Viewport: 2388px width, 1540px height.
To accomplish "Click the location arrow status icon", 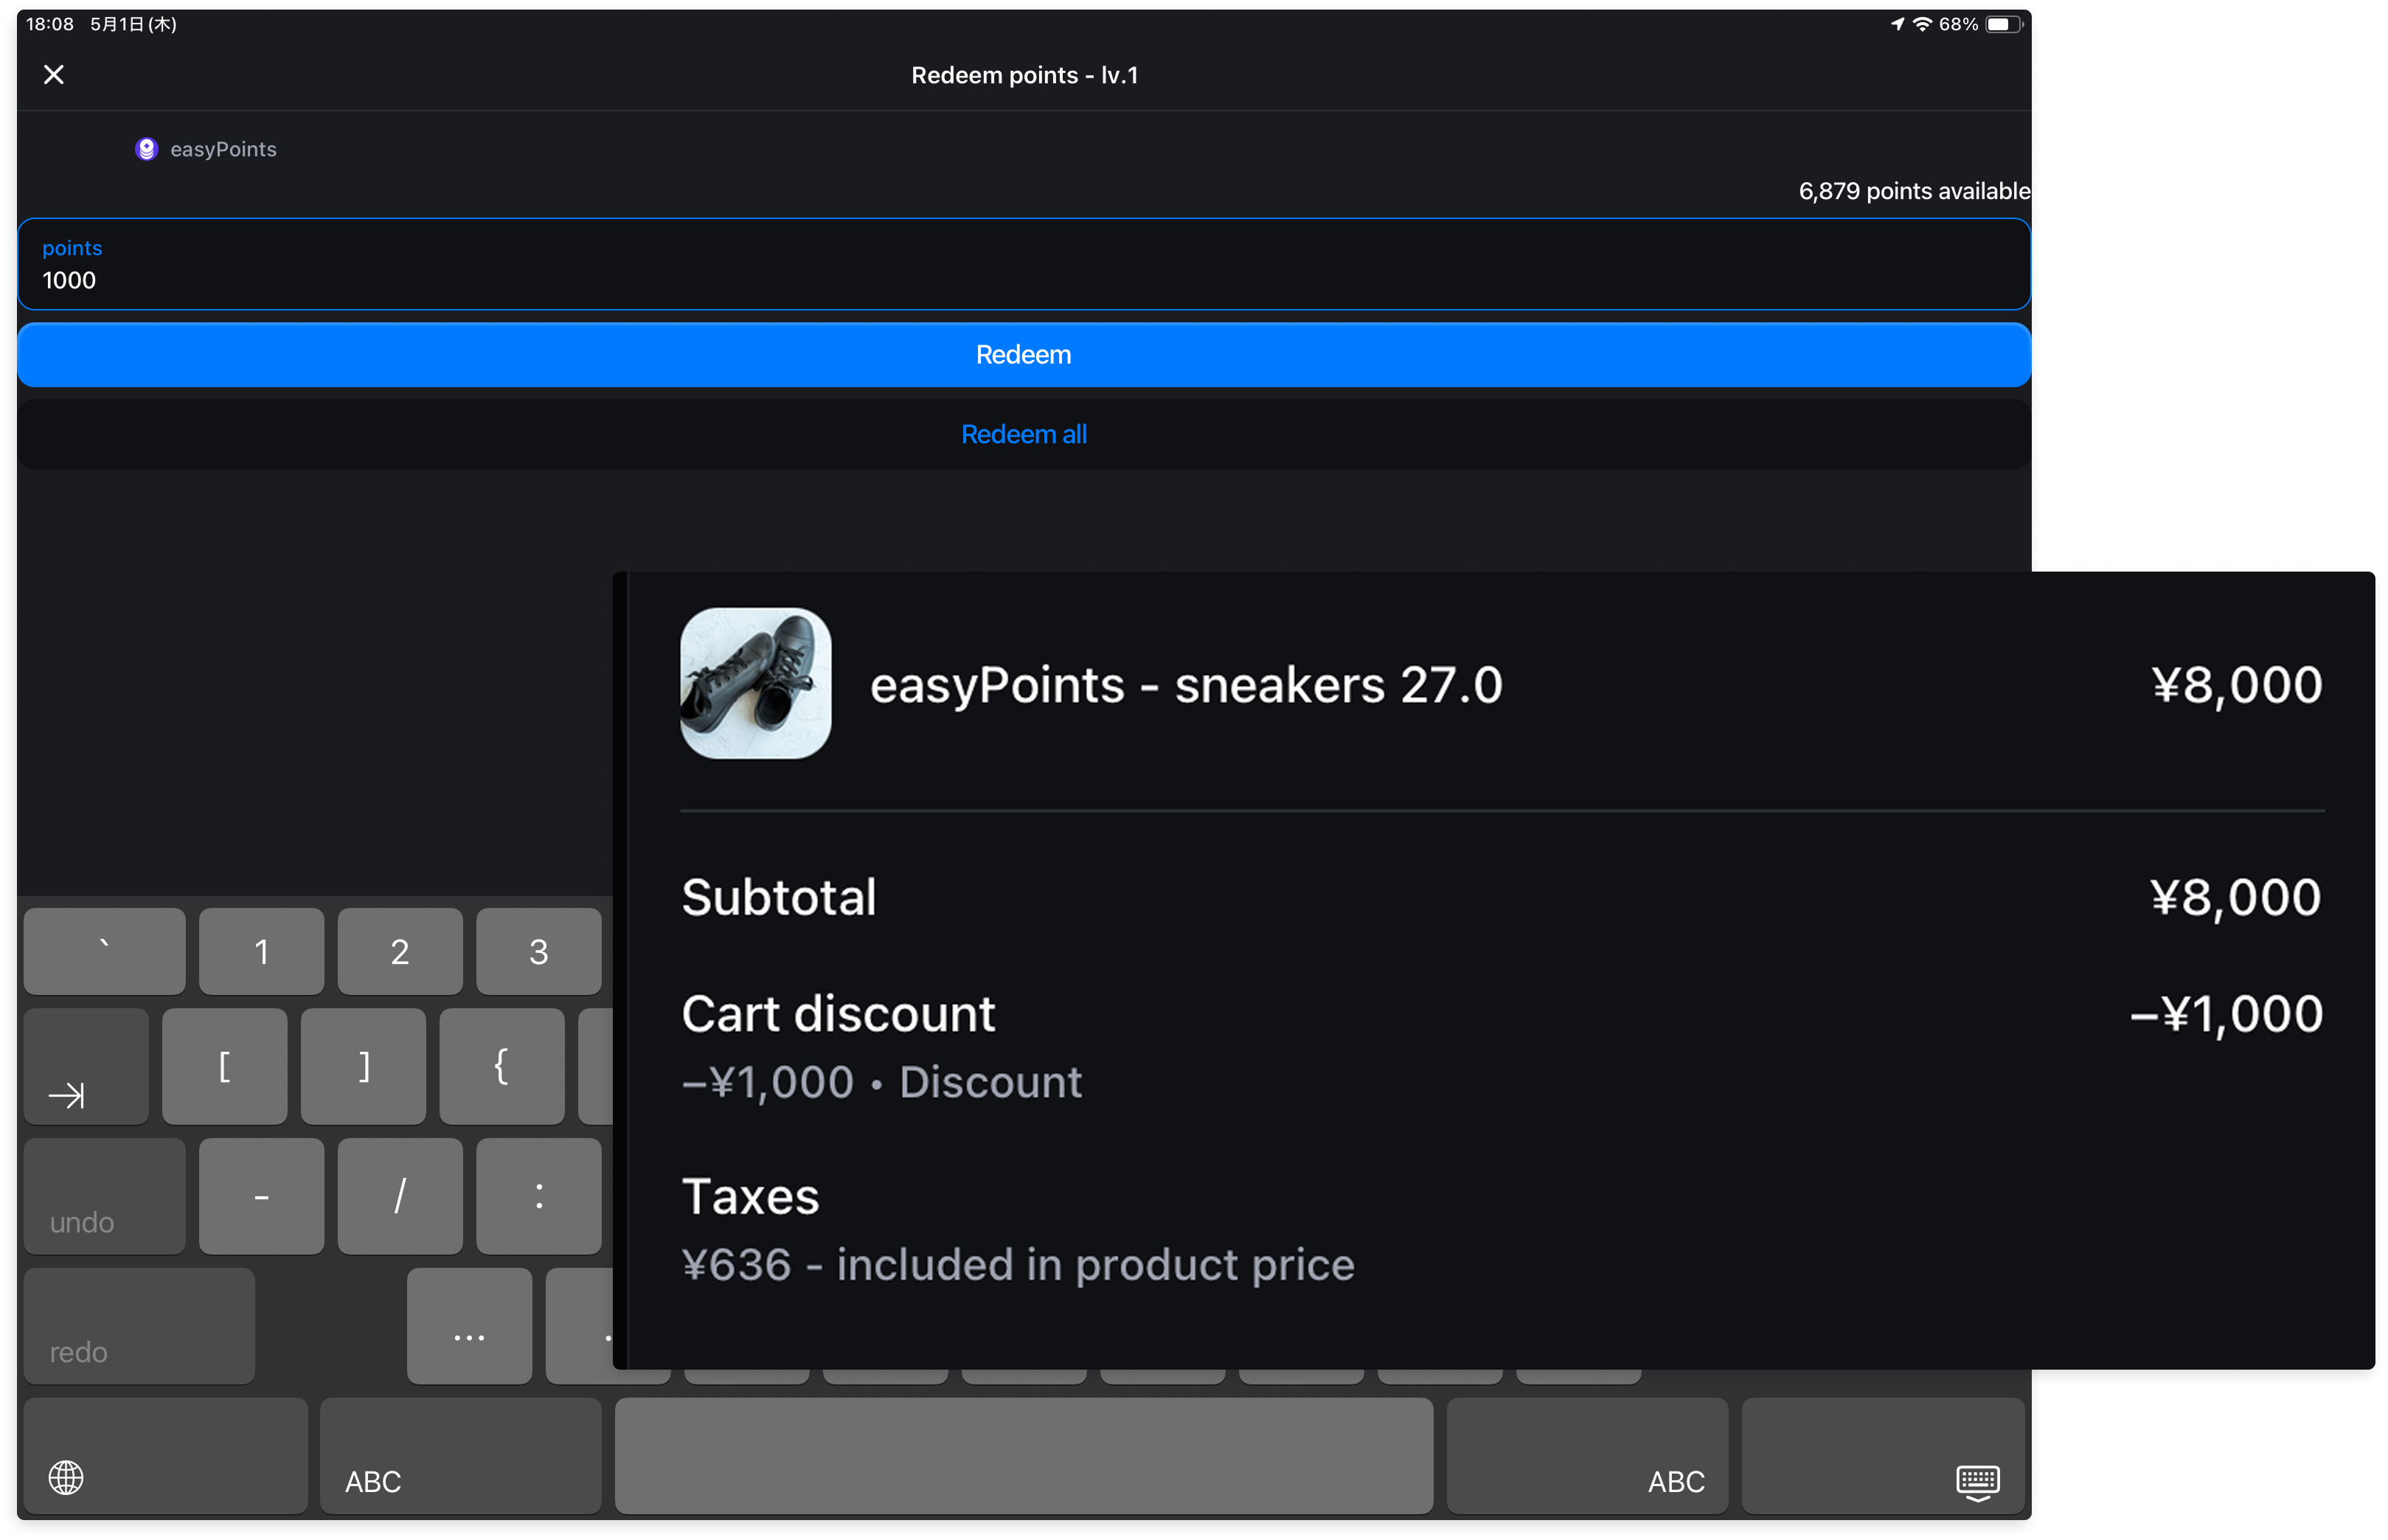I will pos(1897,24).
